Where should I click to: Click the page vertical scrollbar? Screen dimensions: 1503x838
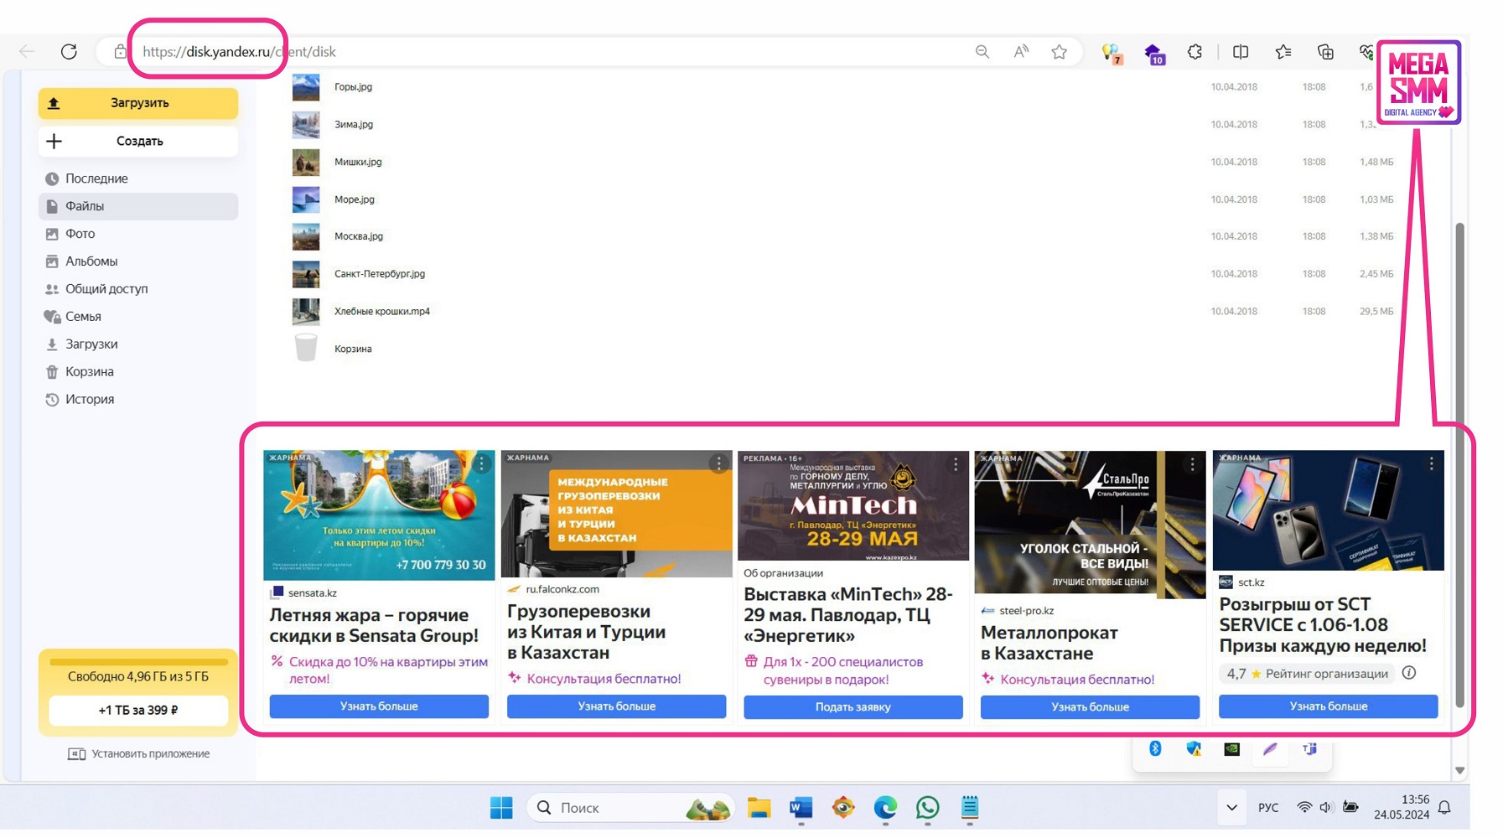click(1459, 465)
